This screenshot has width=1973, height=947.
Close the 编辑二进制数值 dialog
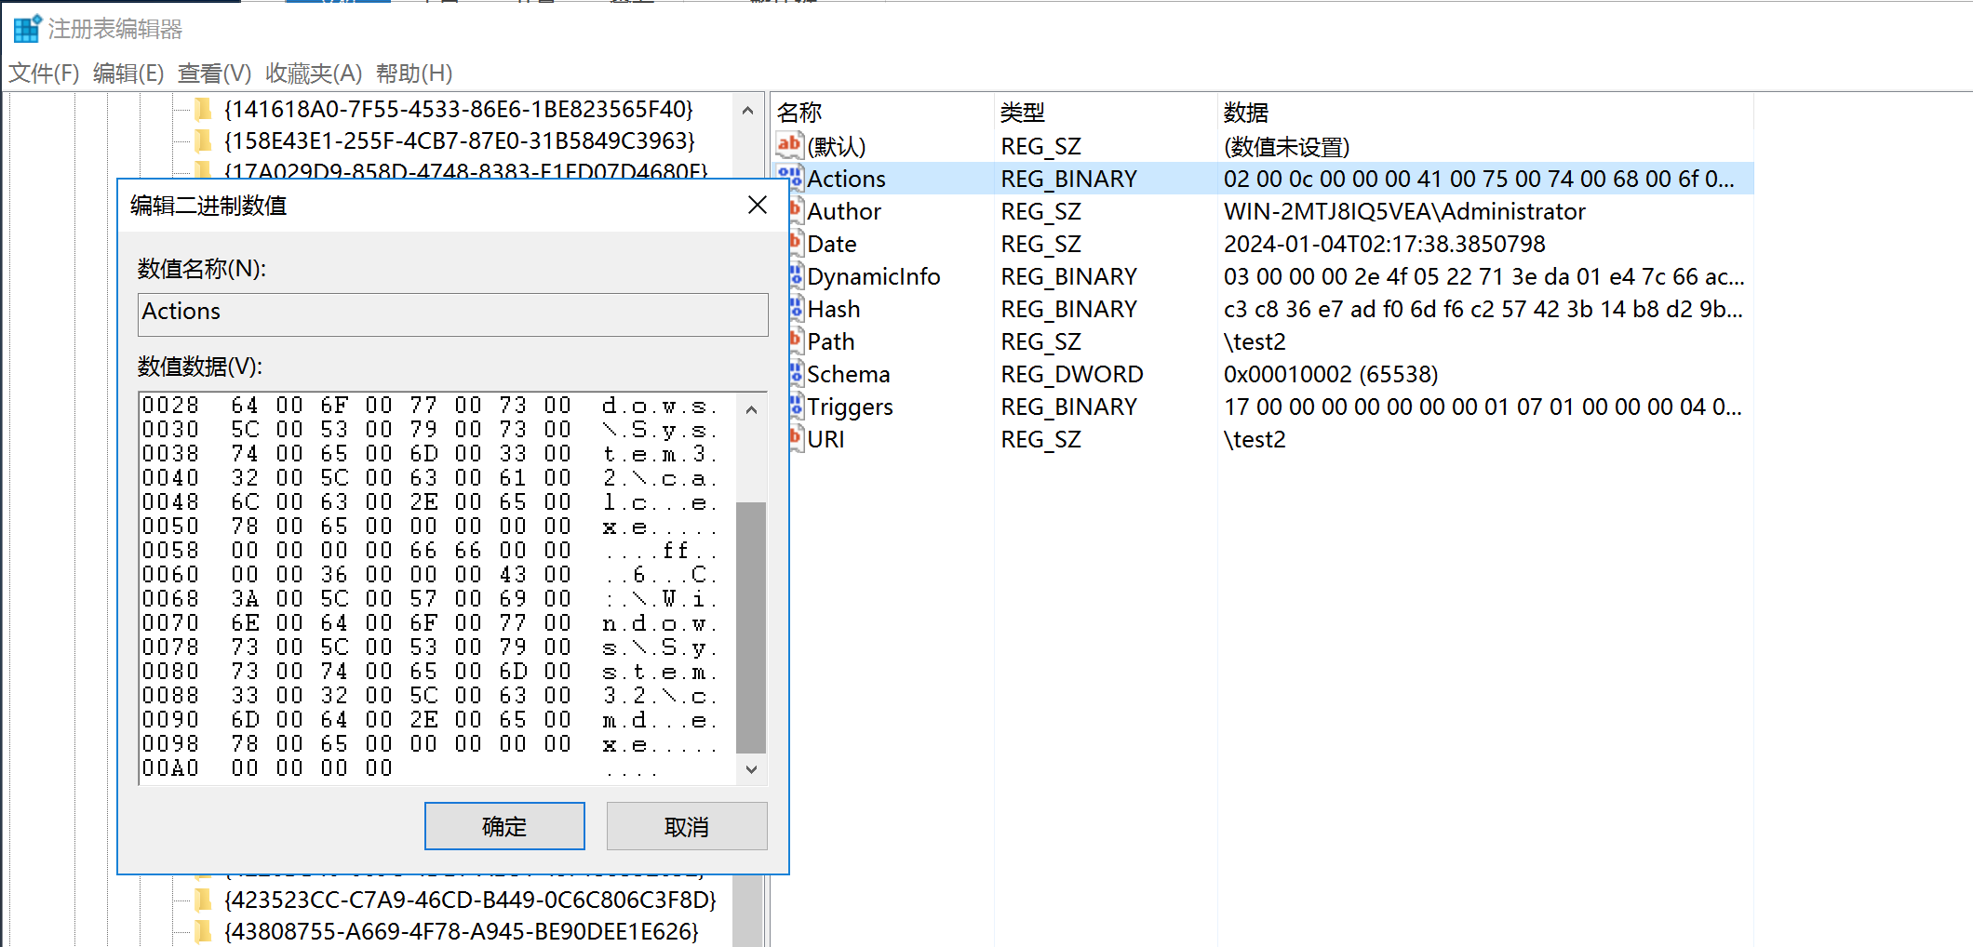pos(758,205)
